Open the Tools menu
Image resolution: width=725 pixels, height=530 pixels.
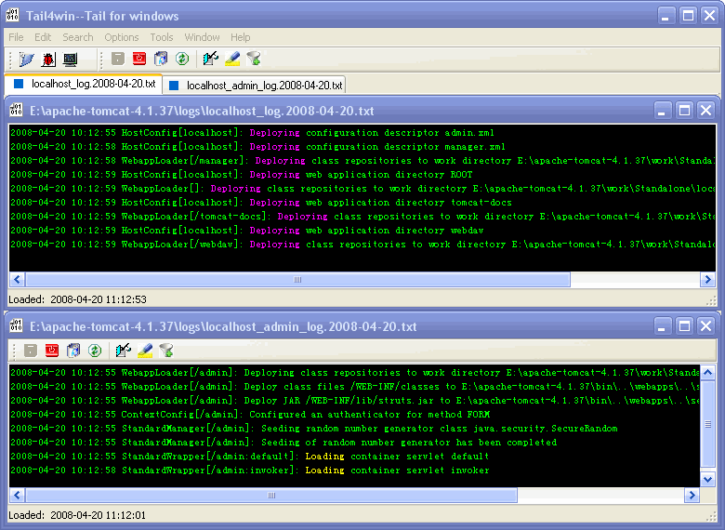162,37
